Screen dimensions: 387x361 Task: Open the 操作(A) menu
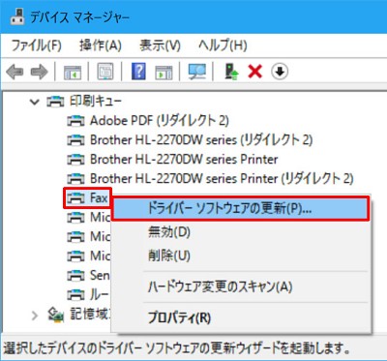(x=101, y=45)
